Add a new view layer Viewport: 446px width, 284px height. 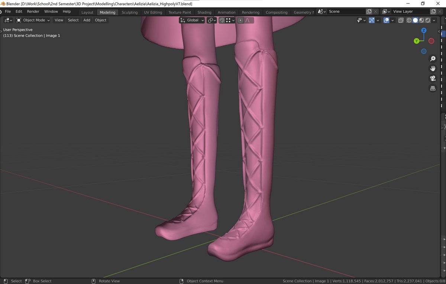click(433, 12)
